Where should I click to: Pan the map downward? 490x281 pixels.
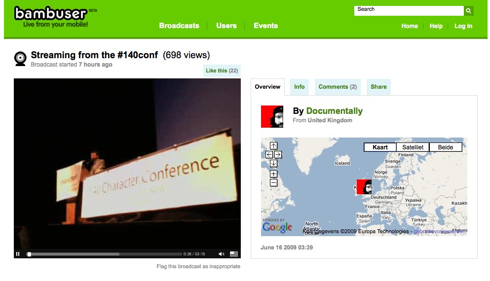274,163
